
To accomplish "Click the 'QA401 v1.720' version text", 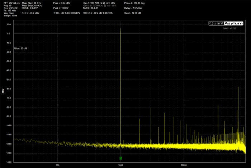I will pyautogui.click(x=229, y=28).
